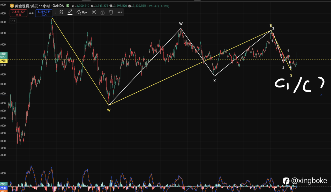
Task: Select the wave 3 label
Action: click(283, 67)
